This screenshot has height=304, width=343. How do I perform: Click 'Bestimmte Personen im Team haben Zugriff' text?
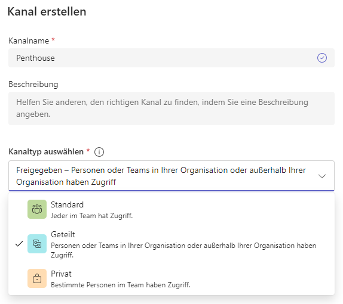coord(121,285)
